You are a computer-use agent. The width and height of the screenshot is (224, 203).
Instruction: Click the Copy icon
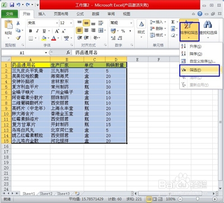click(x=18, y=30)
